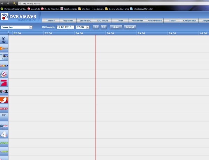The width and height of the screenshot is (209, 160).
Task: Open Meistbesuchte Seiten bookmark
Action: 142,9
